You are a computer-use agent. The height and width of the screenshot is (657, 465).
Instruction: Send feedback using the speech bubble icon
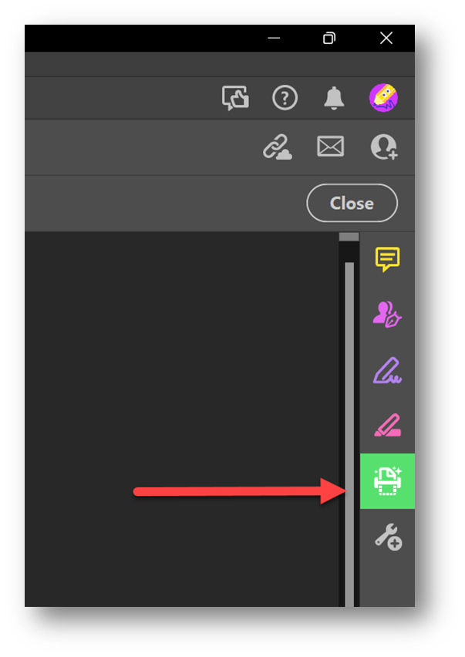point(235,98)
